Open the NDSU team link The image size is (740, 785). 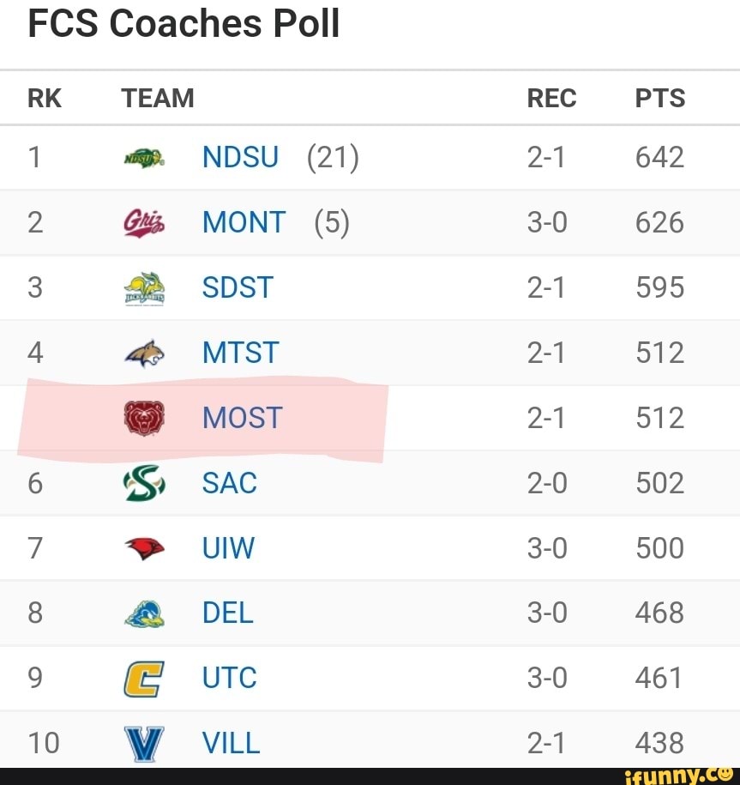click(240, 158)
